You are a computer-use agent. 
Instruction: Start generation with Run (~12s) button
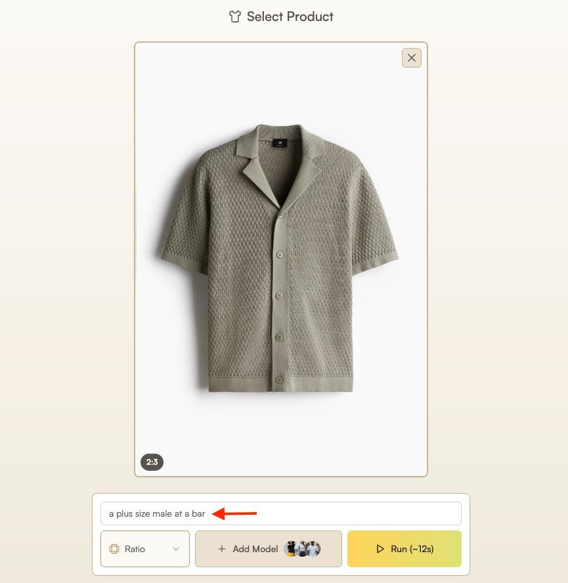[404, 549]
